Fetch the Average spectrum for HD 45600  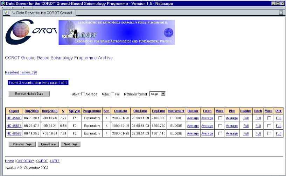(x=207, y=118)
